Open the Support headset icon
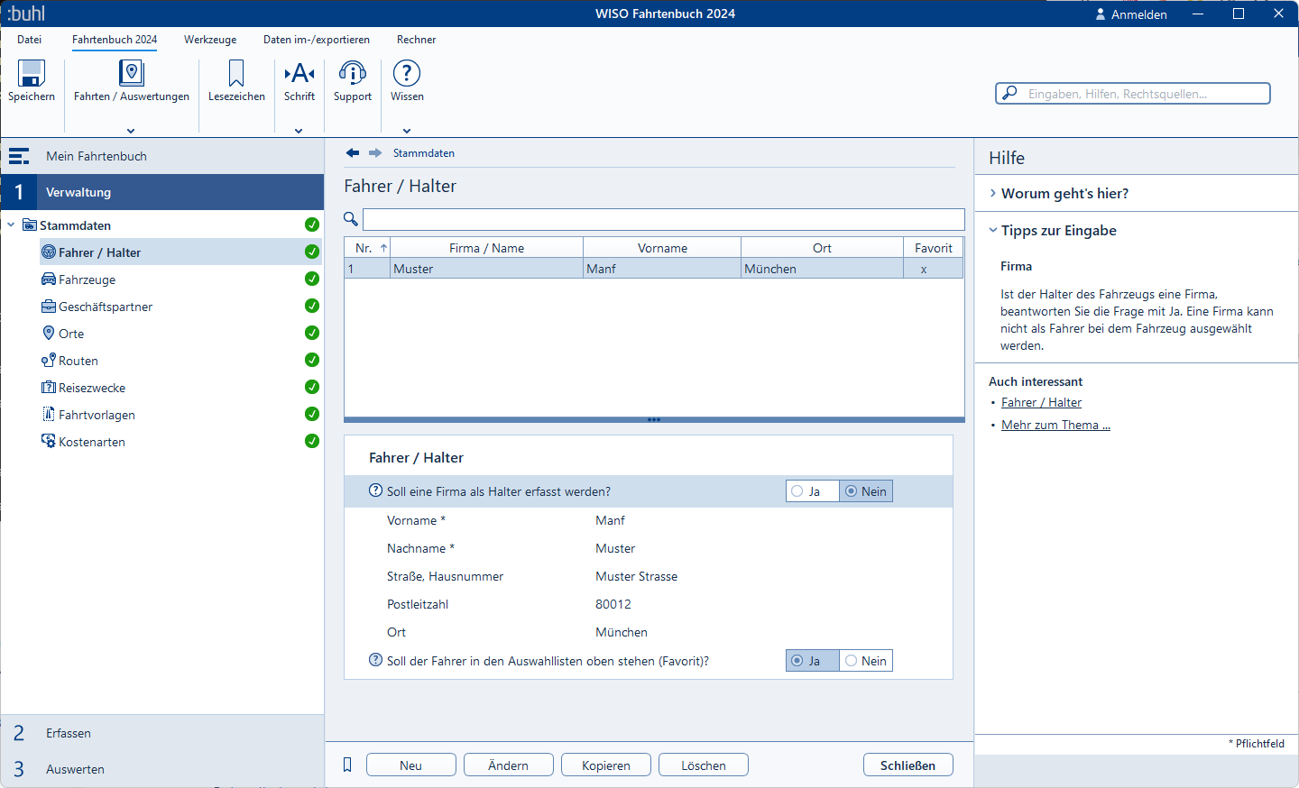This screenshot has height=788, width=1299. click(x=353, y=73)
